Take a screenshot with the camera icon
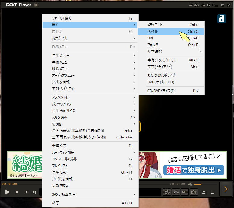234x208 pixels. (x=194, y=192)
